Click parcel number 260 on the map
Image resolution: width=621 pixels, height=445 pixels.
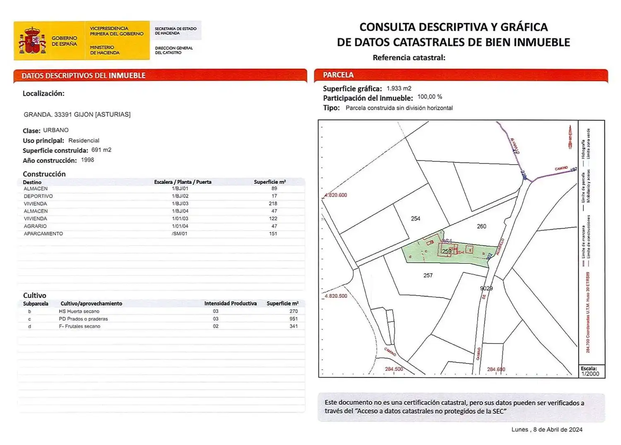tap(481, 226)
